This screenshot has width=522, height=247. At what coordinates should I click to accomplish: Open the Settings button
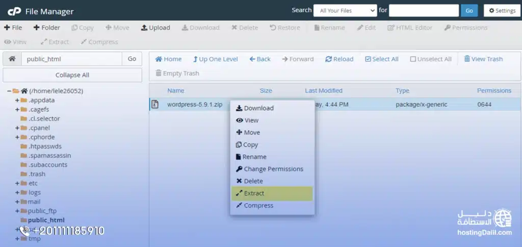(502, 11)
